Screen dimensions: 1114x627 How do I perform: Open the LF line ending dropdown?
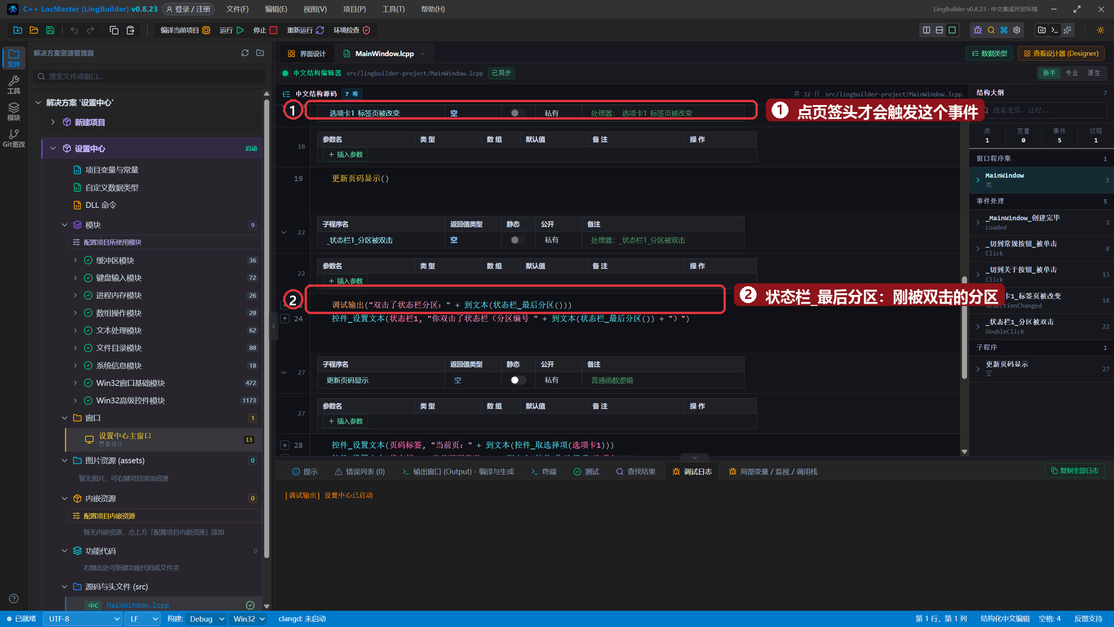[143, 619]
